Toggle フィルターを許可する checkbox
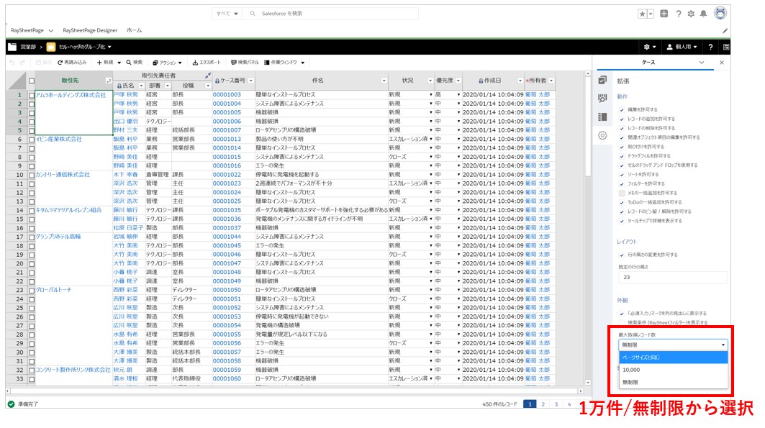 click(x=622, y=183)
